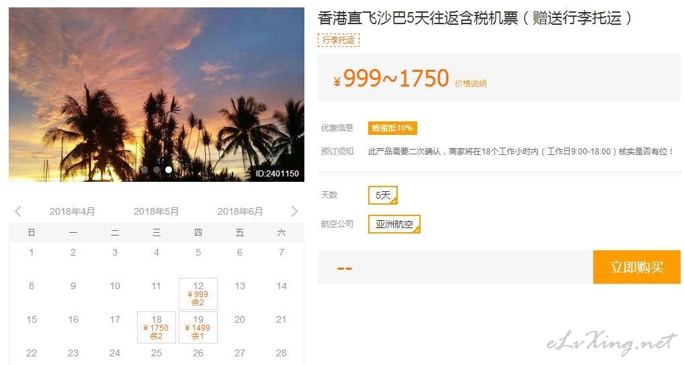Screen dimensions: 684x365
Task: Click calendar date 20
Action: coord(239,319)
